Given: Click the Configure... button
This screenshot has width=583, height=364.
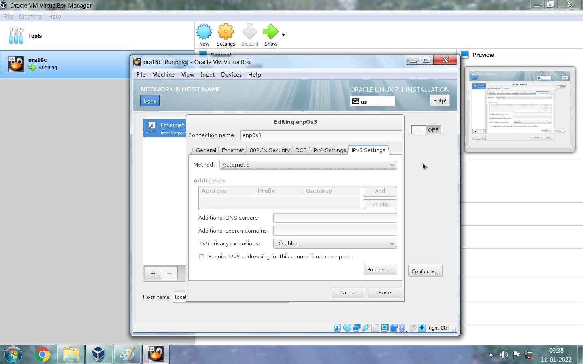Looking at the screenshot, I should [x=425, y=271].
